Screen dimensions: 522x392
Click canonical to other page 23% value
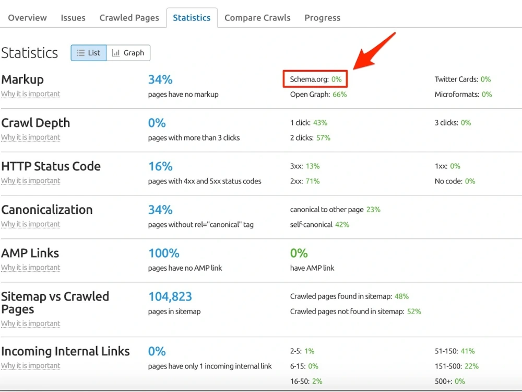(x=373, y=210)
